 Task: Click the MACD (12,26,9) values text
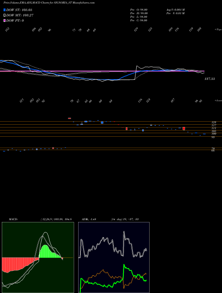click(x=56, y=219)
